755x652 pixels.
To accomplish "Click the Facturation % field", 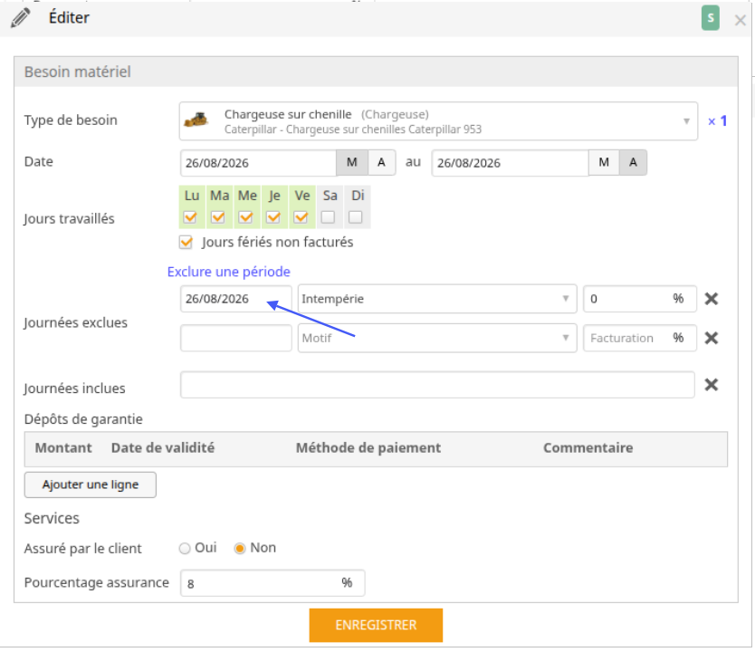I will point(639,338).
